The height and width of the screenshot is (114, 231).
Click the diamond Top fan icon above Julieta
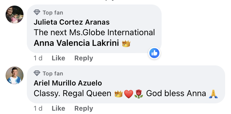pyautogui.click(x=37, y=12)
